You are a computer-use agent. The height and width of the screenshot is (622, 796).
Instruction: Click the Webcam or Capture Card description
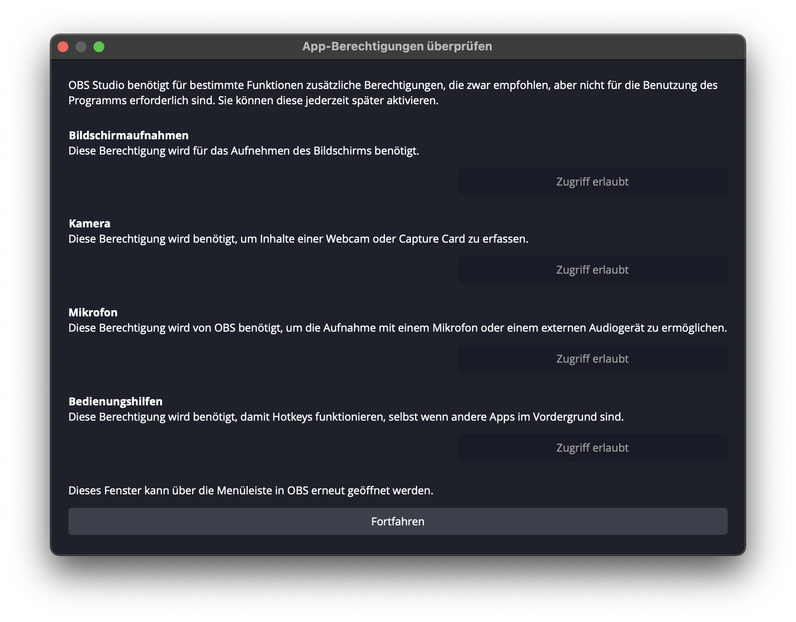click(298, 239)
